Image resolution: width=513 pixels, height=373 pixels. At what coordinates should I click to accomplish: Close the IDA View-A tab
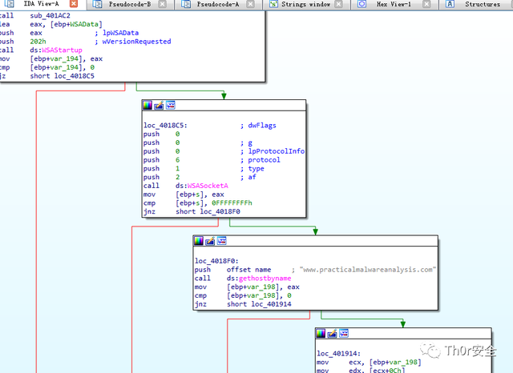click(x=74, y=4)
